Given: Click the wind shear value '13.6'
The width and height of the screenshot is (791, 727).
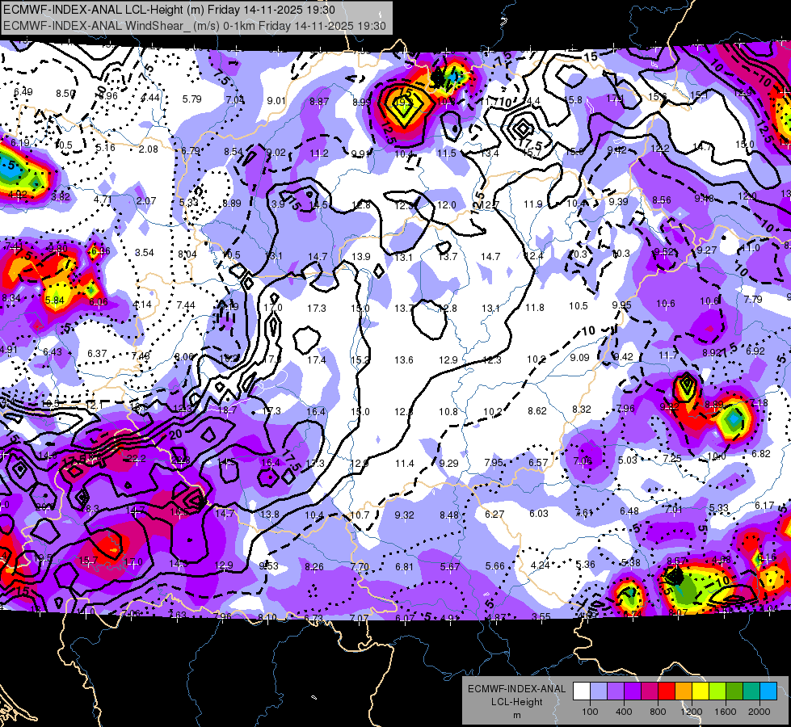Looking at the screenshot, I should pos(403,359).
